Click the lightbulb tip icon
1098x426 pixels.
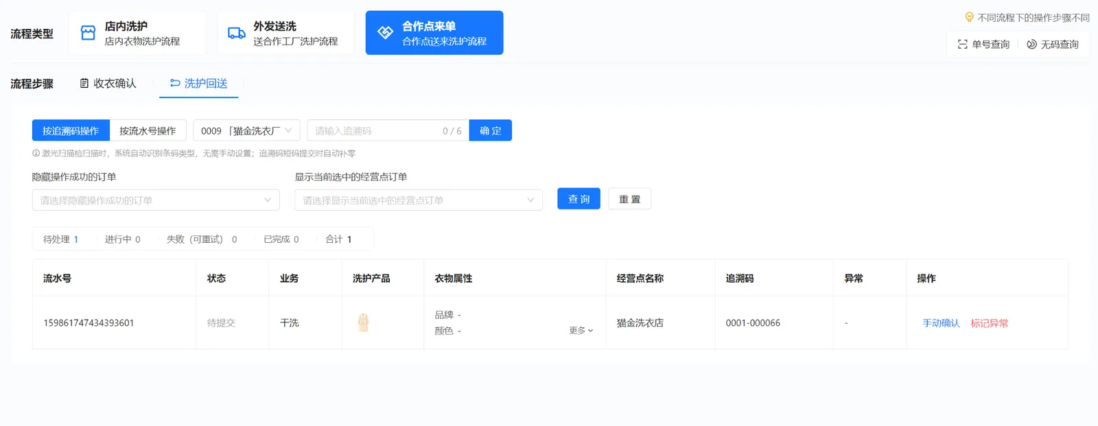tap(969, 17)
